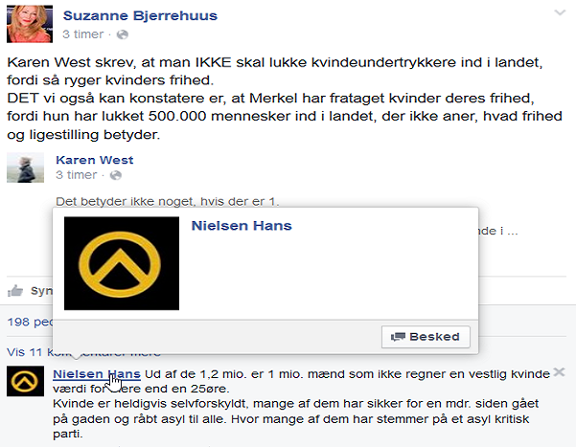Click the chat icon on Besked button

398,337
